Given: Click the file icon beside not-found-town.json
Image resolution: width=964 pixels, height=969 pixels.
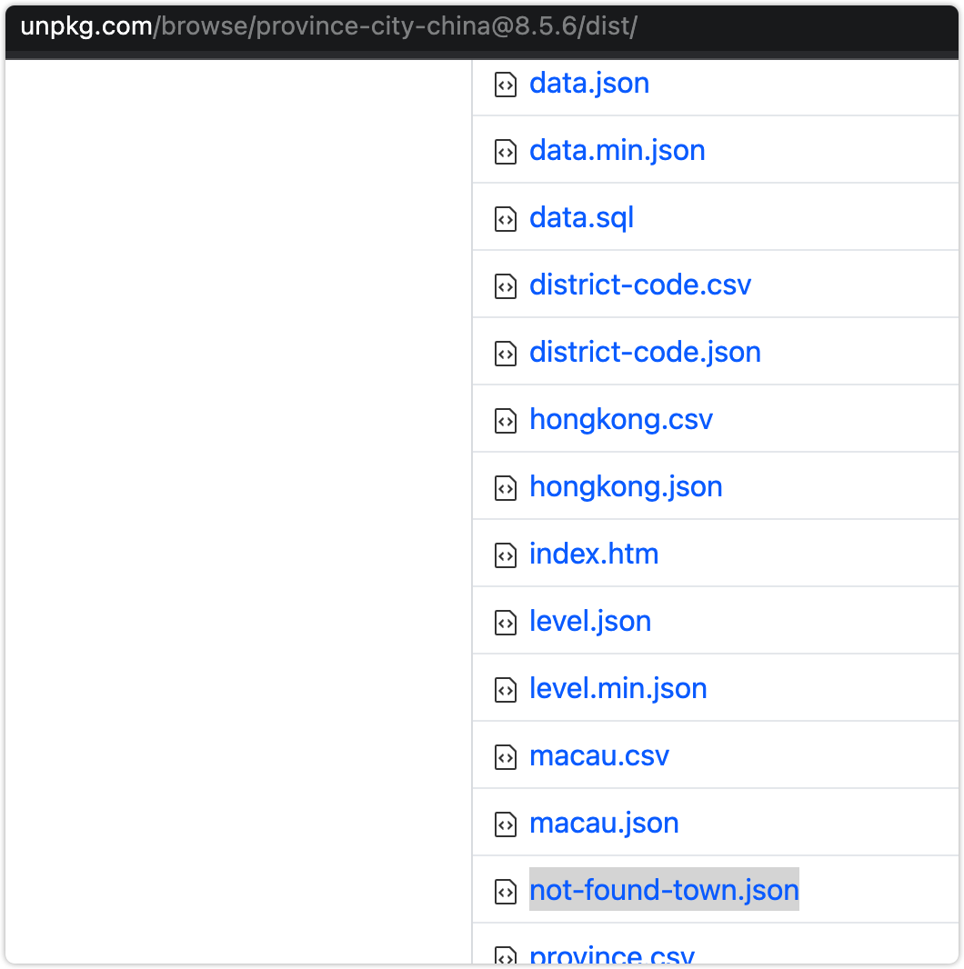Looking at the screenshot, I should pyautogui.click(x=506, y=892).
